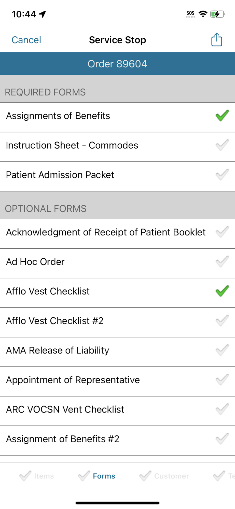
Task: Open Acknowledgment of Receipt of Patient Booklet form
Action: tap(106, 232)
